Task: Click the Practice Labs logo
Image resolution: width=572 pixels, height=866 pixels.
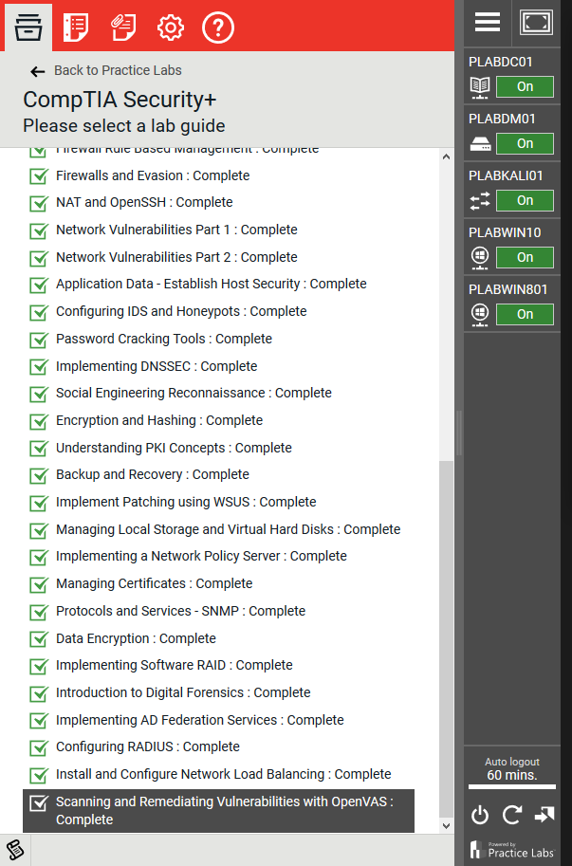Action: pyautogui.click(x=512, y=850)
